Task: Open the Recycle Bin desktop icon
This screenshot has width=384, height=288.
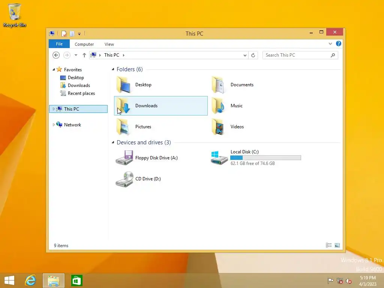Action: click(x=15, y=15)
